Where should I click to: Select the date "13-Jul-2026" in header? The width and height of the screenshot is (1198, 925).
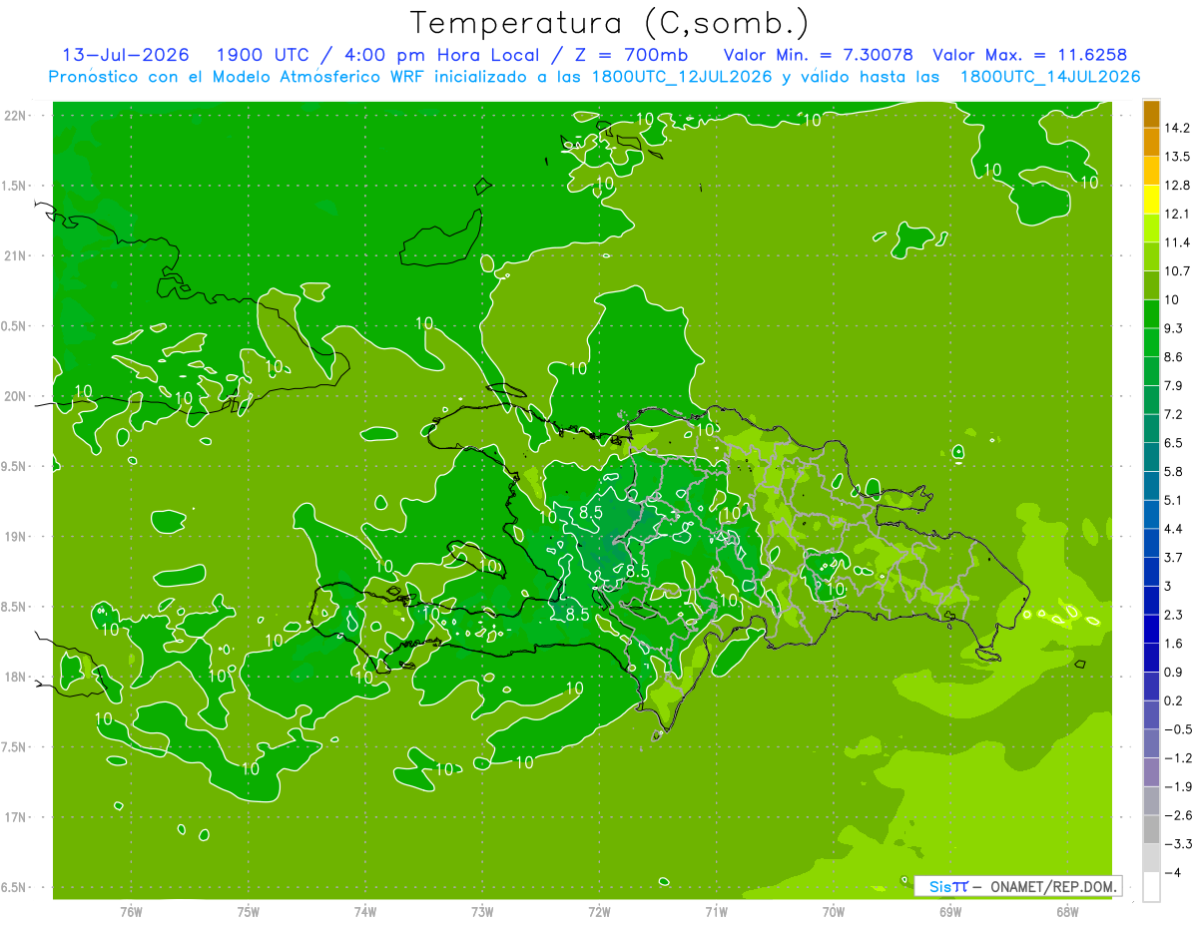[x=124, y=55]
